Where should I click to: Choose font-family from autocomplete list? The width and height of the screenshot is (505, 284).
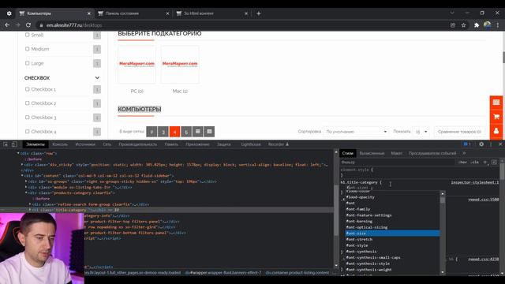point(392,209)
